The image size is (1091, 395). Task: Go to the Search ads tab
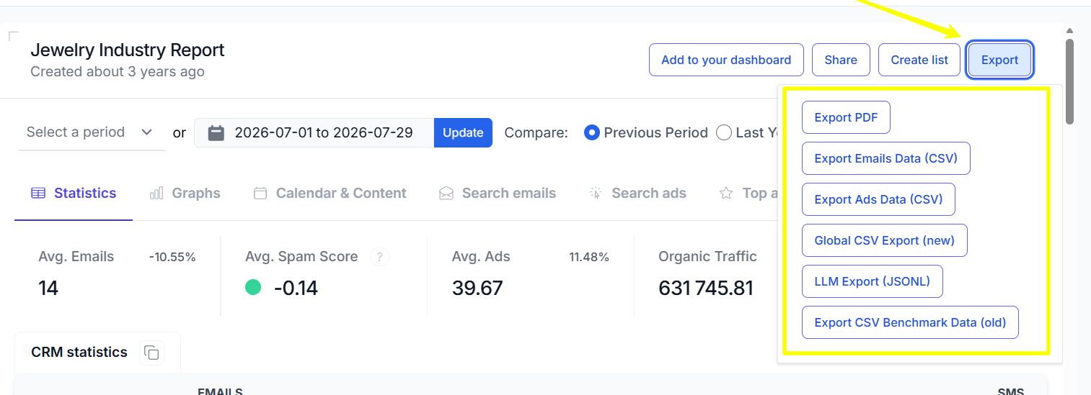637,194
